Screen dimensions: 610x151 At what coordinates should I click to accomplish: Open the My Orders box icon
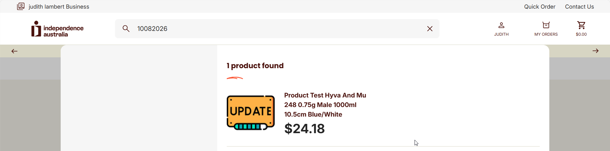pos(546,25)
